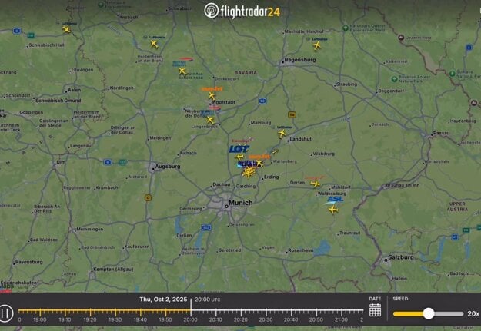Screen dimensions: 481x331
Task: Select the LOT aircraft north of Munich
Action: point(239,157)
